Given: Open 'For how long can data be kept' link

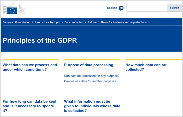Looking at the screenshot, I should pos(30,106).
